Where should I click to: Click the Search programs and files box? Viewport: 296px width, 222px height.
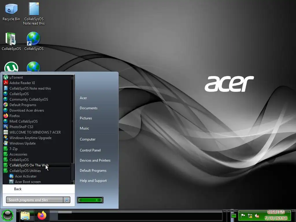pos(35,200)
